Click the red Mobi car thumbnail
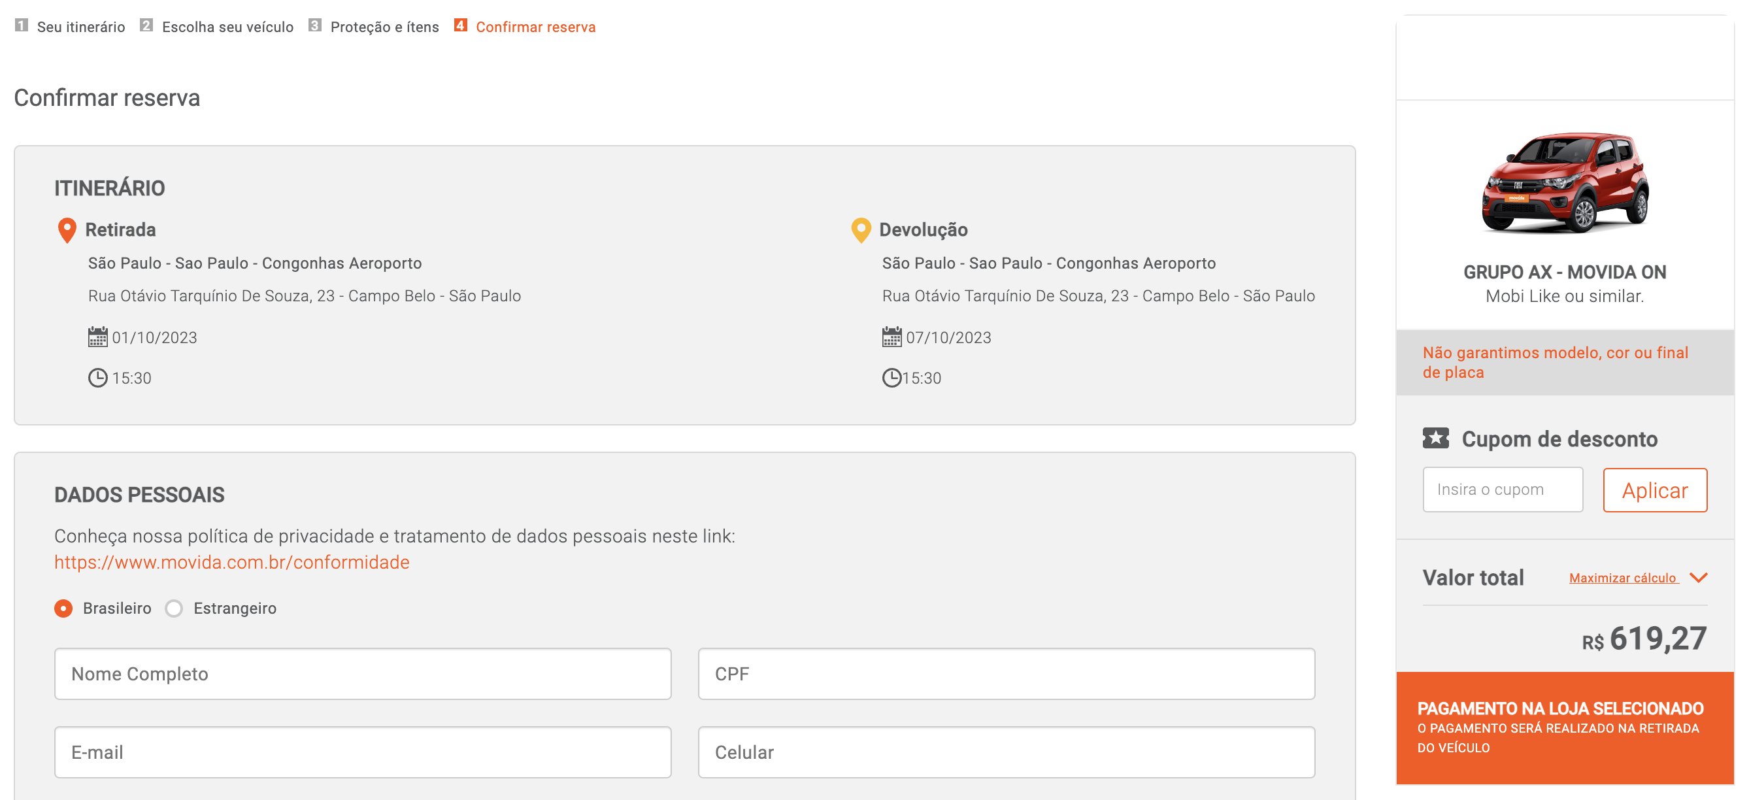Viewport: 1749px width, 800px height. coord(1564,184)
